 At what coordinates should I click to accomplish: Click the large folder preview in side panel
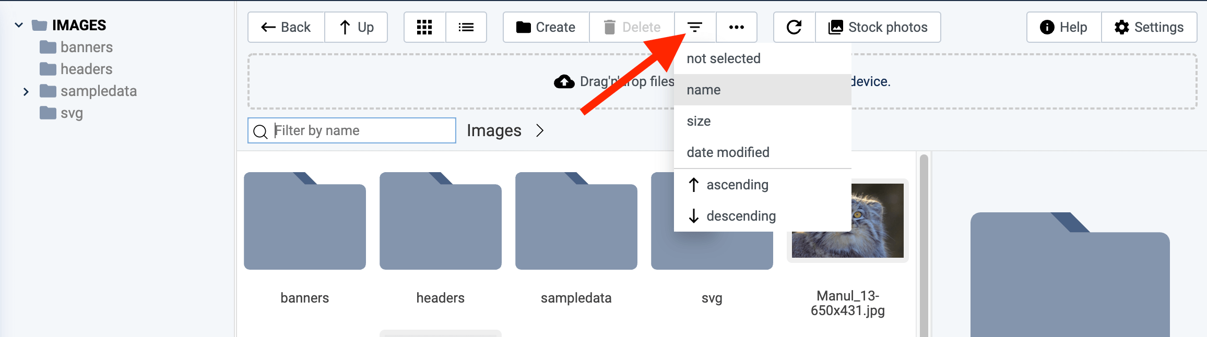coord(1070,274)
